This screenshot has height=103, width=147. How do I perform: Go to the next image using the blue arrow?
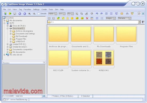(x=25, y=14)
